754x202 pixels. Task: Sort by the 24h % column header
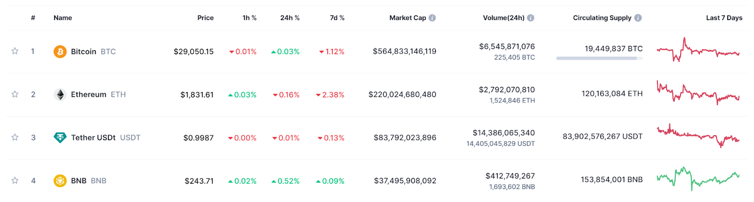tap(290, 18)
